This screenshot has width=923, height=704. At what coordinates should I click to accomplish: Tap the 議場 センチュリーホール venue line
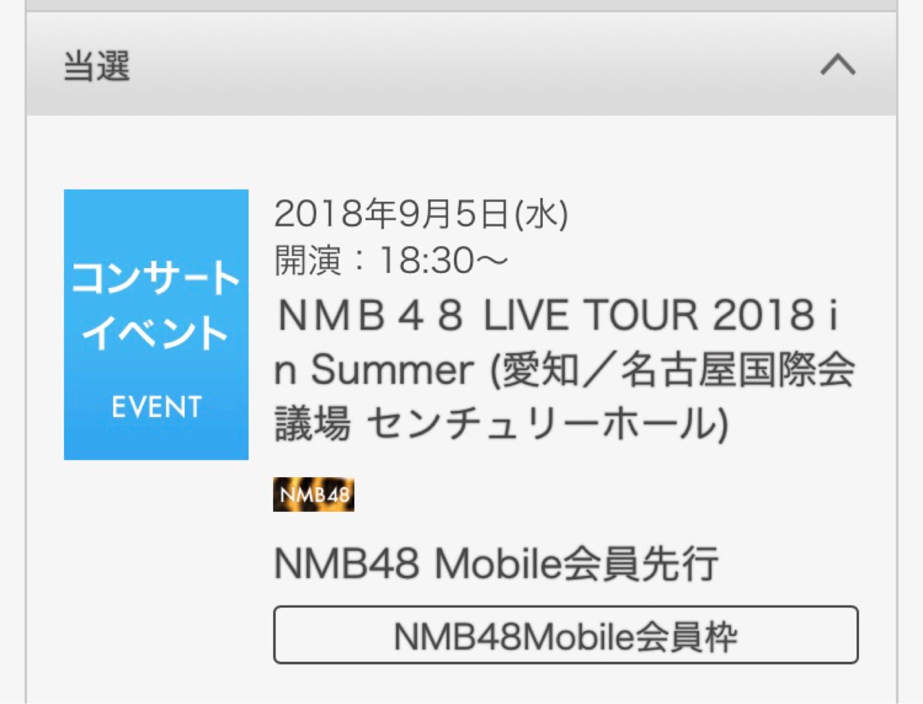501,424
